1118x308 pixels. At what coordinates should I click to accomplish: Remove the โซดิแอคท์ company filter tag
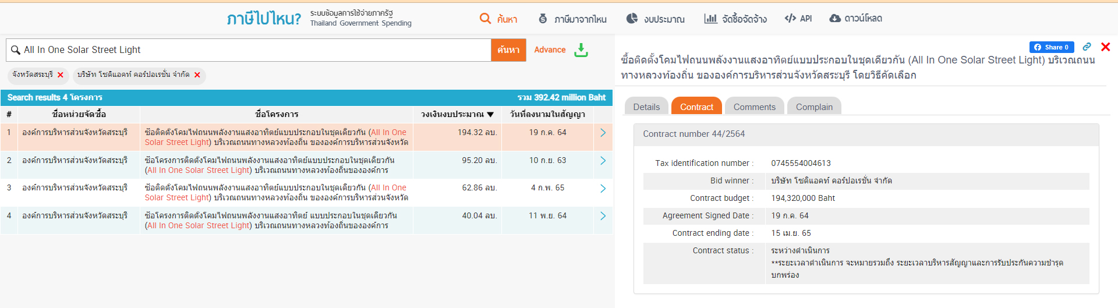197,75
